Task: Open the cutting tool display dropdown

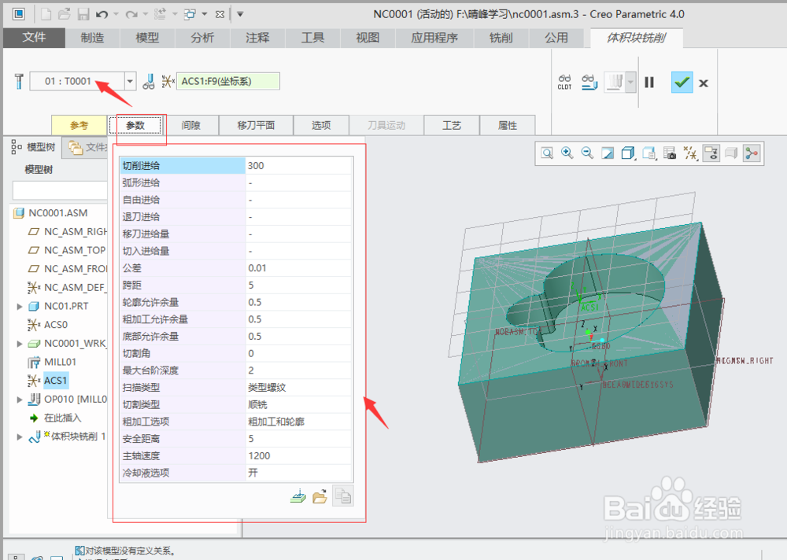Action: click(x=630, y=82)
